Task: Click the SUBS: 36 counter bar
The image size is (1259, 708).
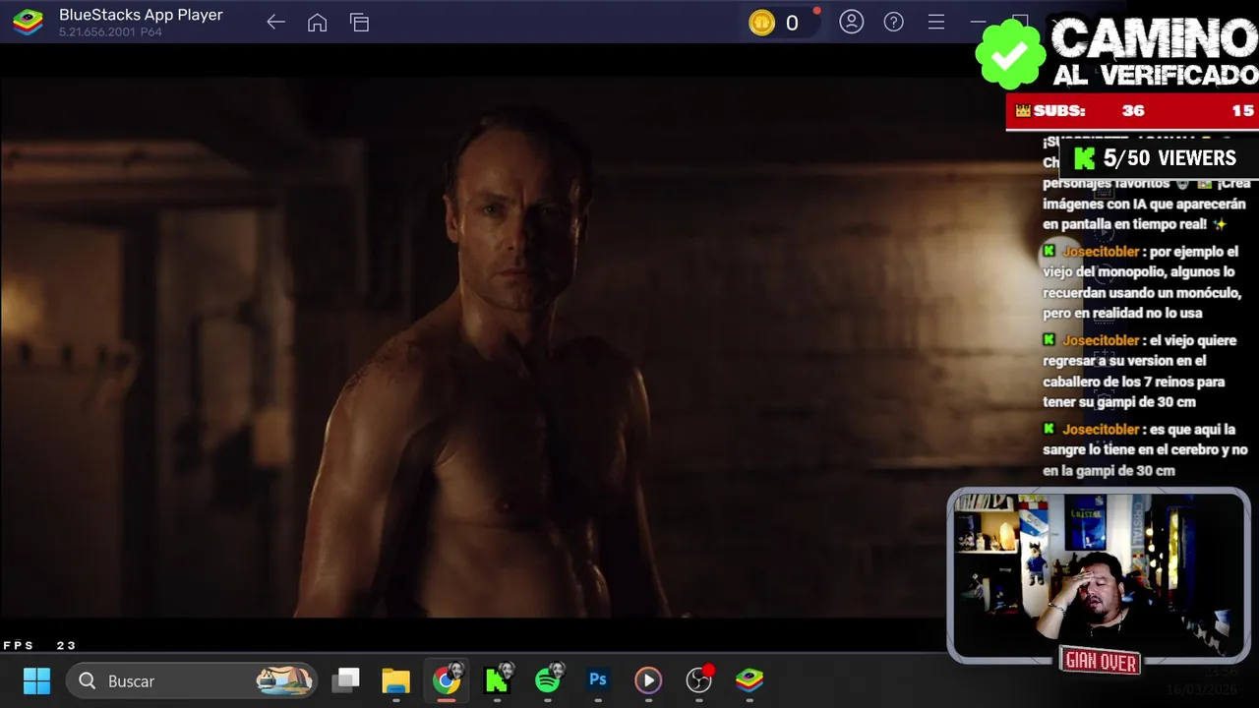Action: pos(1132,111)
